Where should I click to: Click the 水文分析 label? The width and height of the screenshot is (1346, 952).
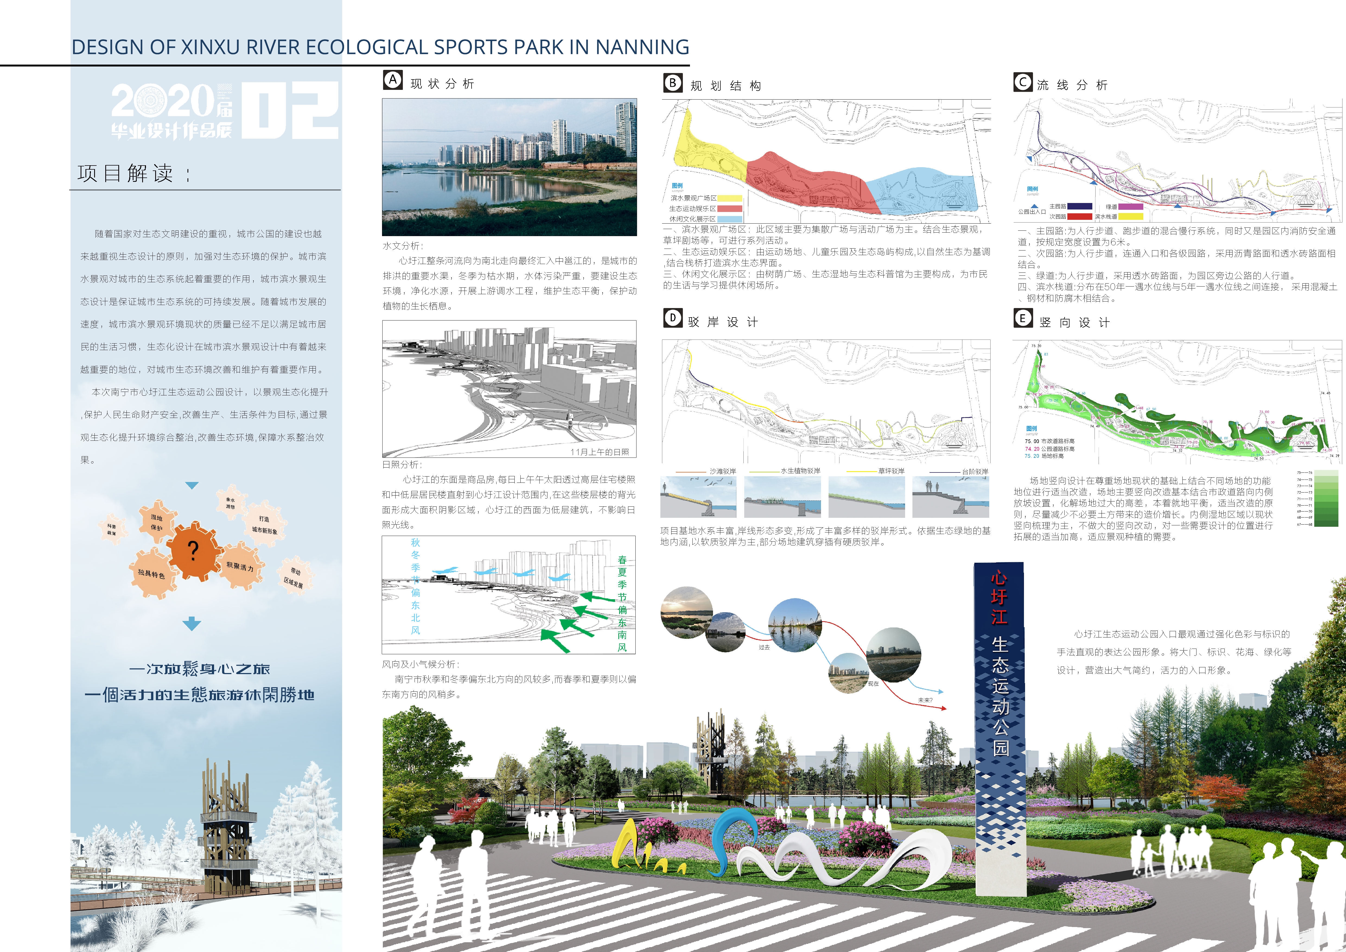pyautogui.click(x=403, y=246)
